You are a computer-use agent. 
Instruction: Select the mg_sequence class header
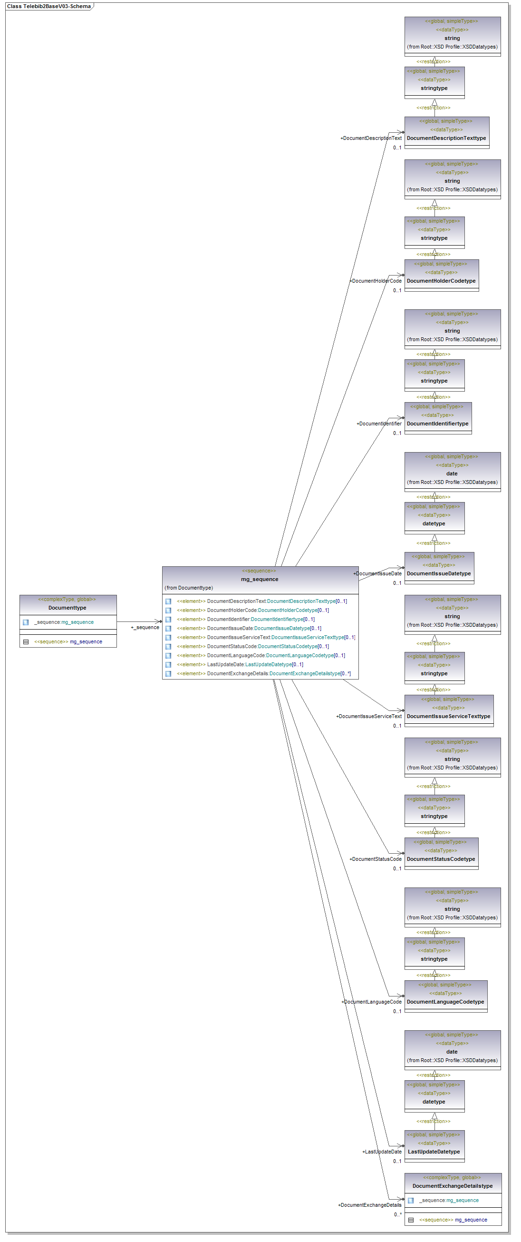point(260,579)
